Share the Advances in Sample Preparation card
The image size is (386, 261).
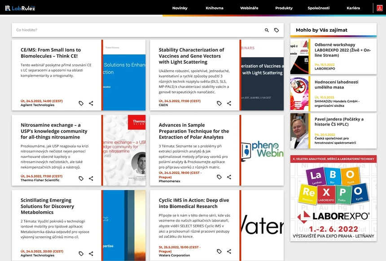(x=229, y=177)
